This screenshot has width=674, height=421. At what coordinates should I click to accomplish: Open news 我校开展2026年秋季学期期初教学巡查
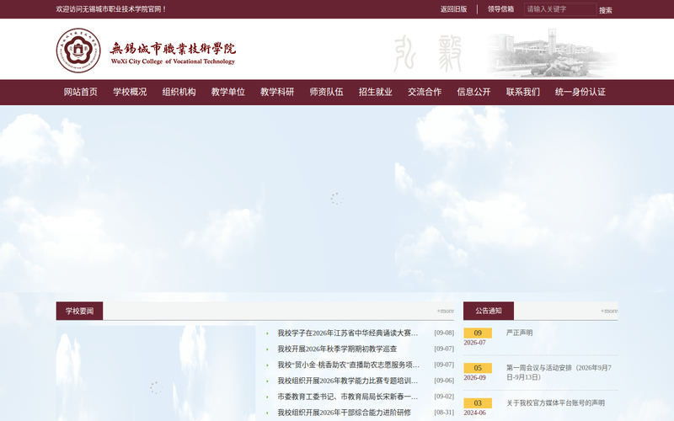coord(337,349)
